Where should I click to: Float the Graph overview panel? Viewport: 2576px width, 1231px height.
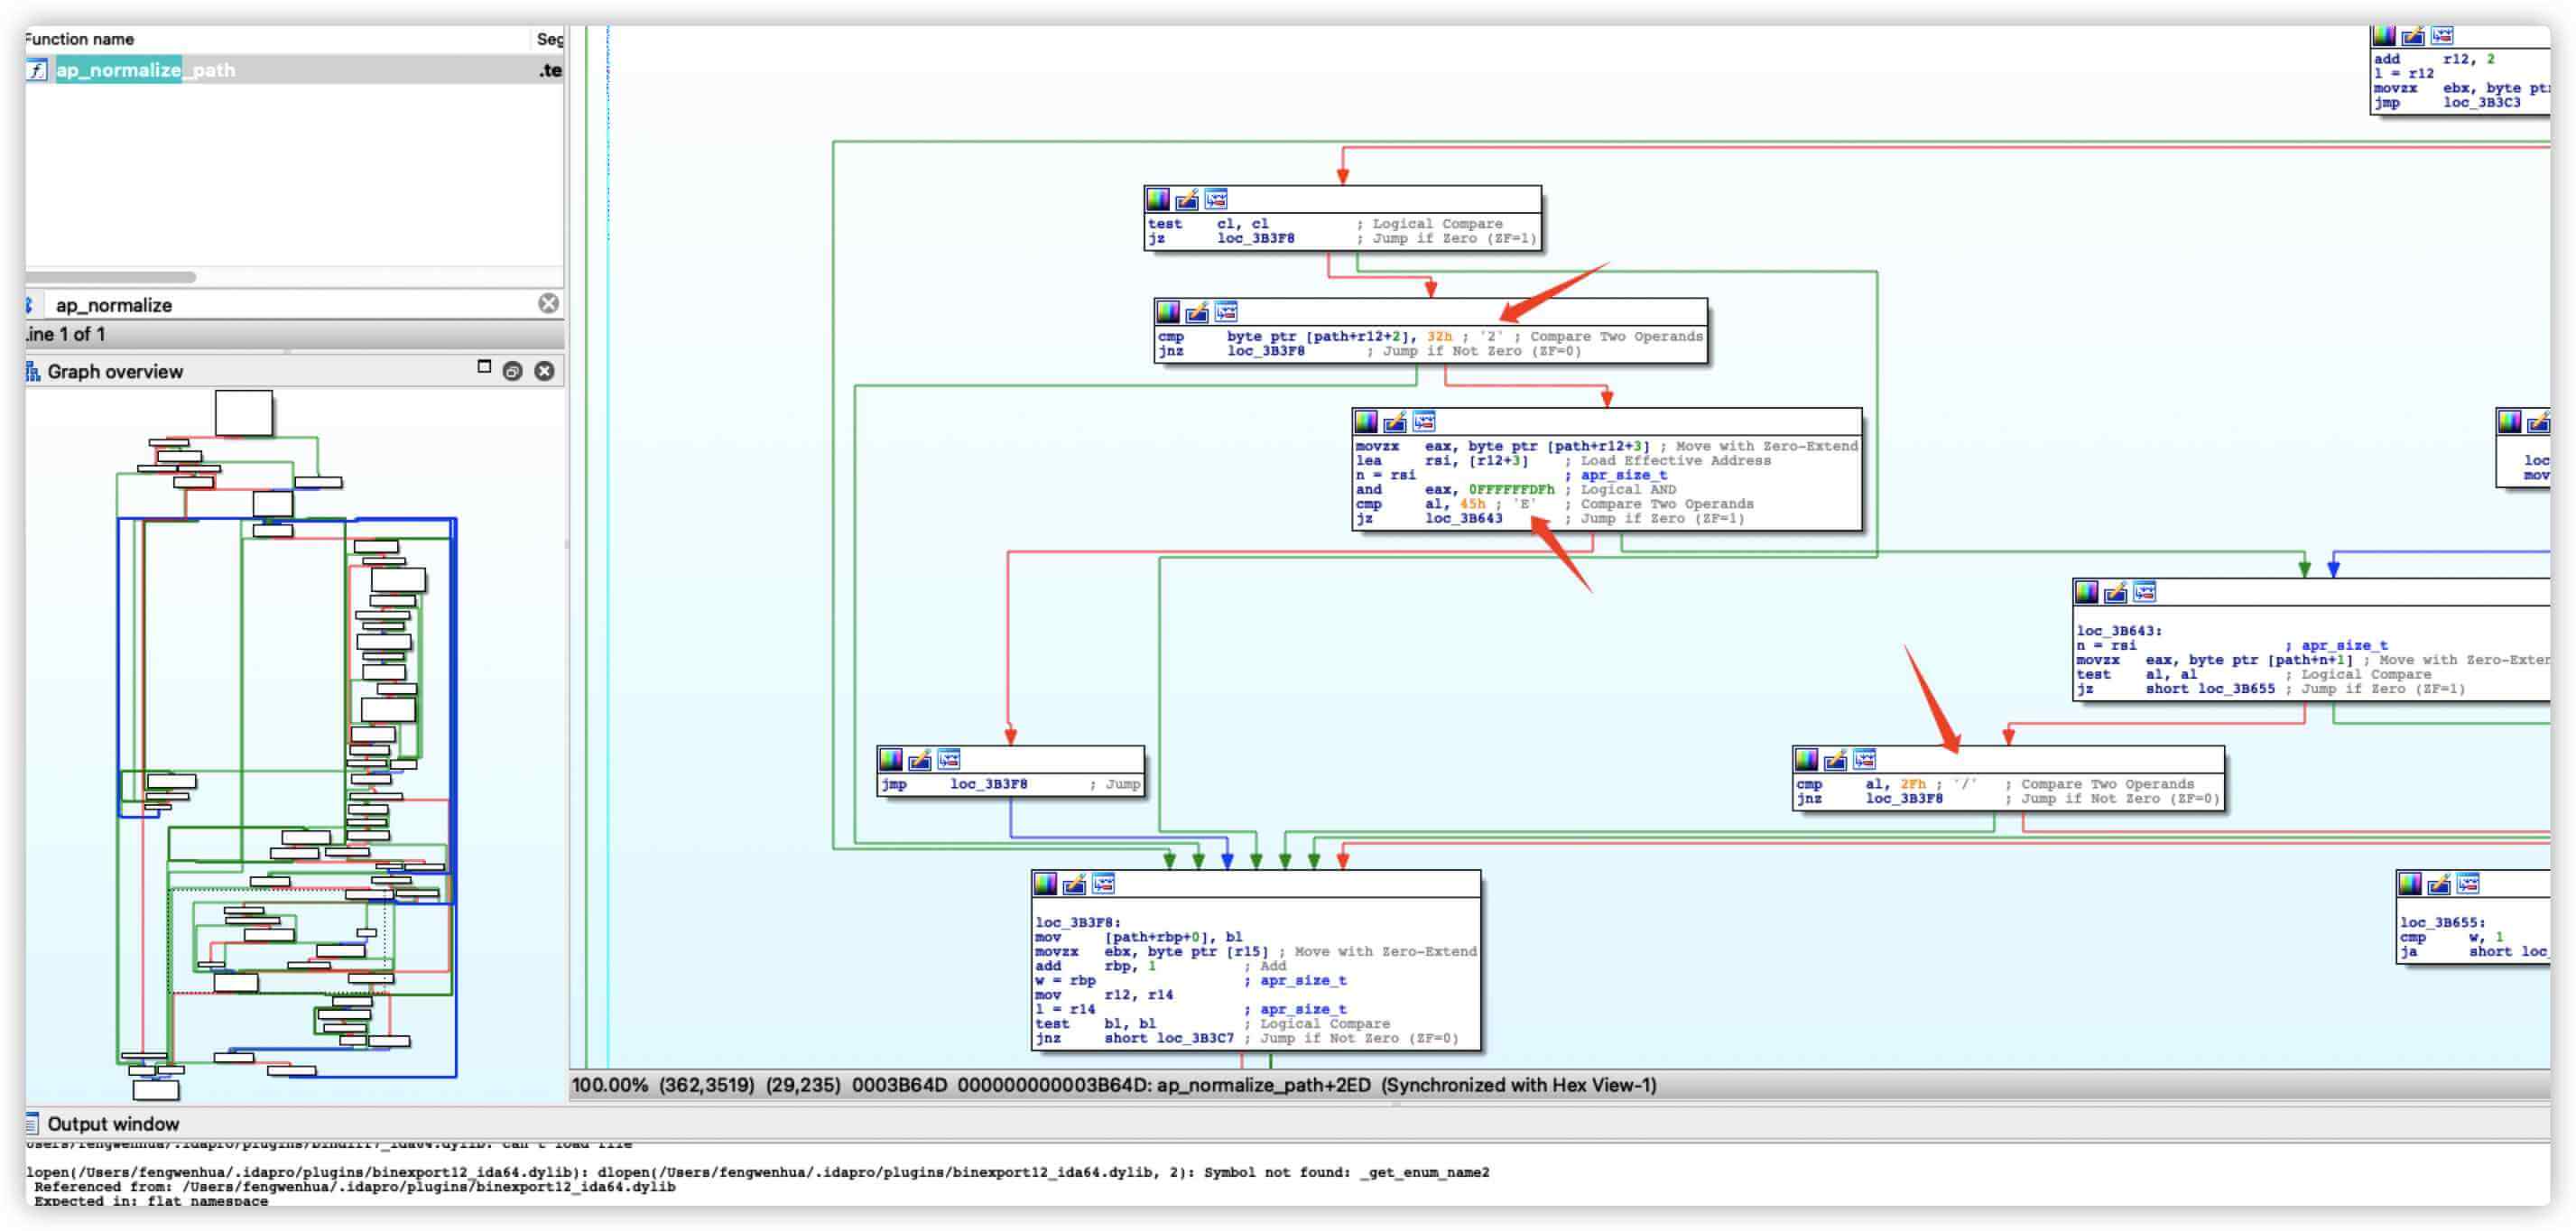(512, 371)
